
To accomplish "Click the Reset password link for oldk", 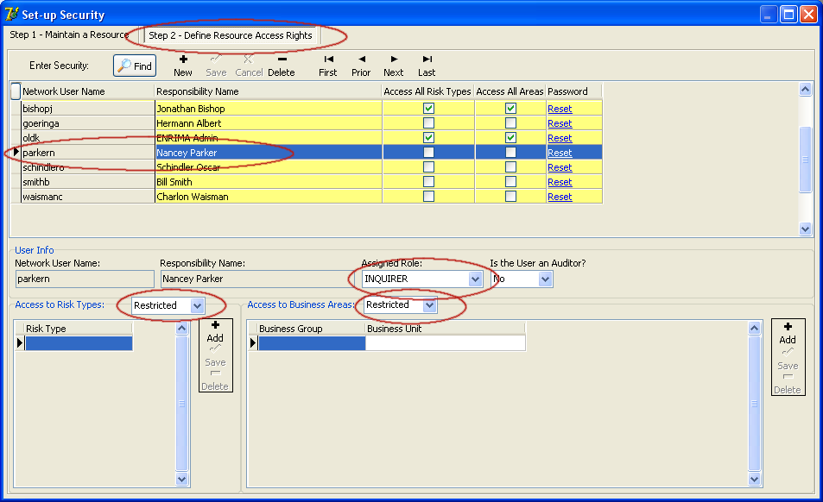I will [560, 138].
